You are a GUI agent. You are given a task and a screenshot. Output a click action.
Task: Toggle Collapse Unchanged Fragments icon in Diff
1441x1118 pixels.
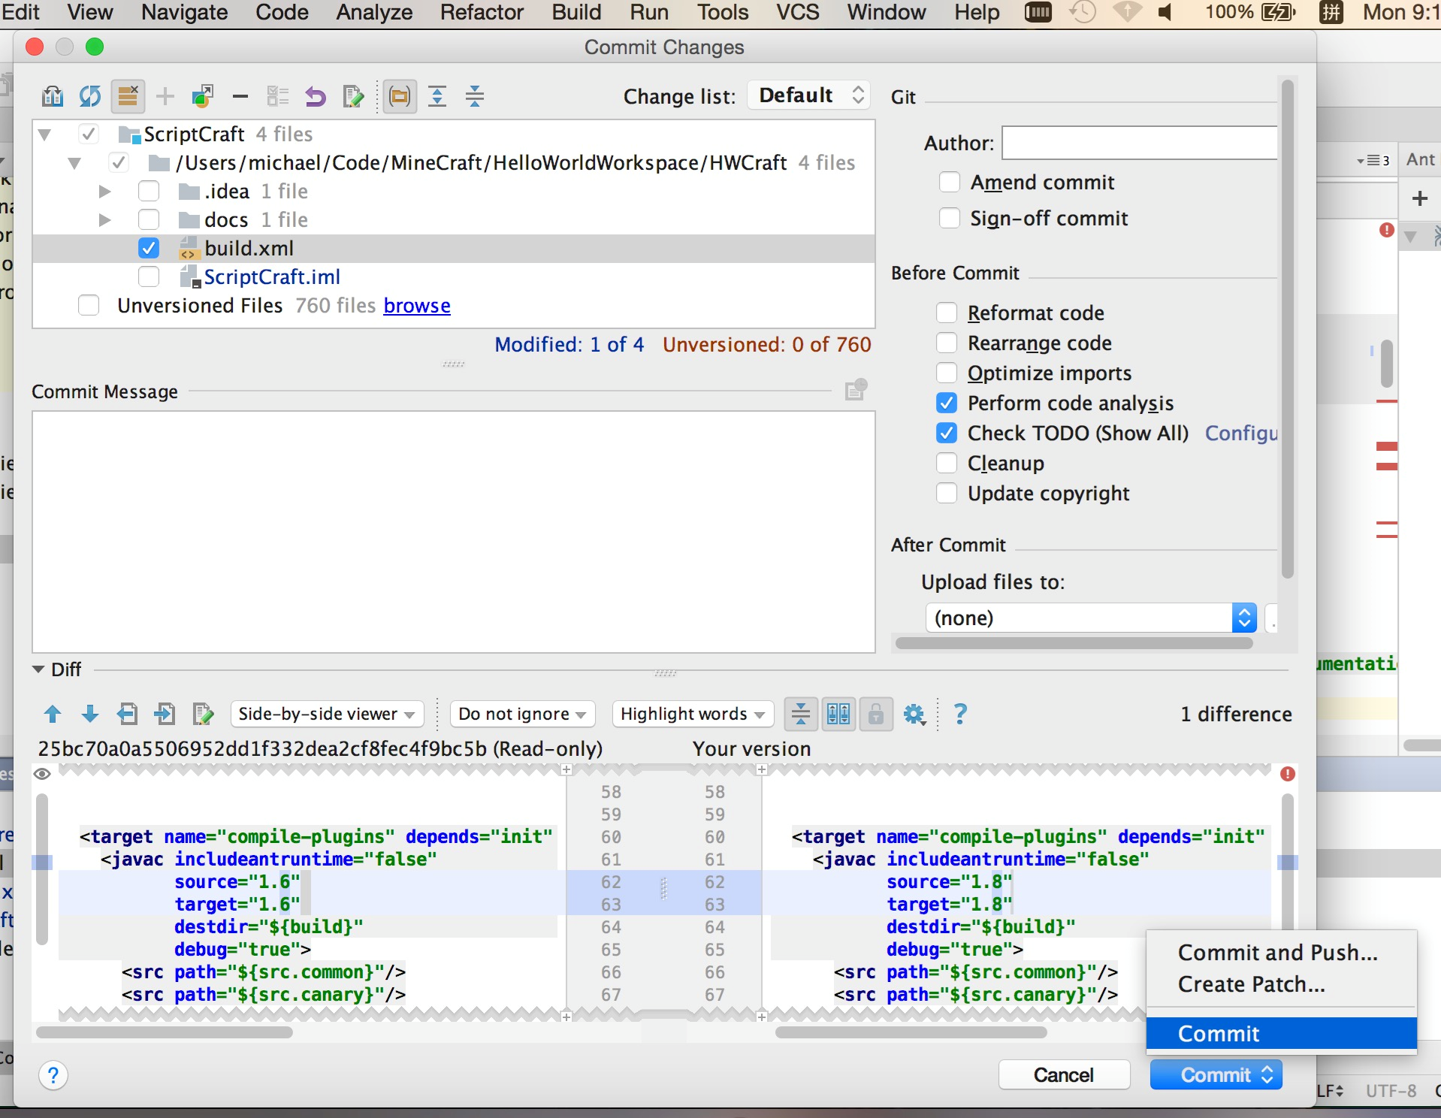tap(801, 714)
